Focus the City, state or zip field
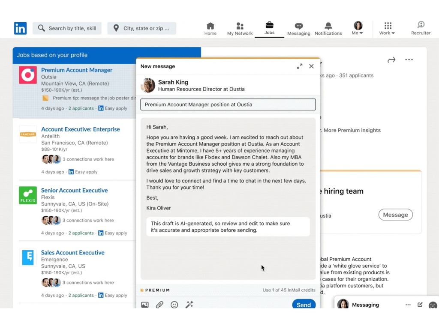 click(141, 28)
